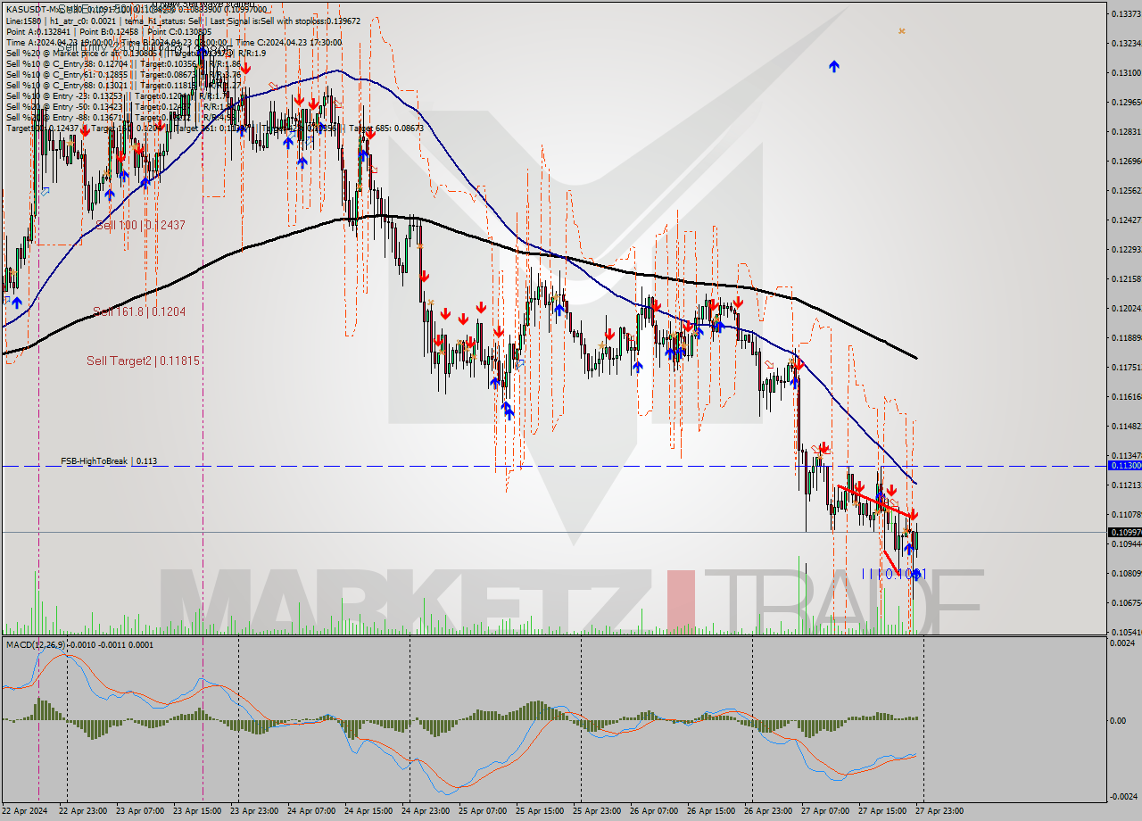Image resolution: width=1142 pixels, height=821 pixels.
Task: Click the '22 Apr 2024' time axis label
Action: pyautogui.click(x=25, y=811)
